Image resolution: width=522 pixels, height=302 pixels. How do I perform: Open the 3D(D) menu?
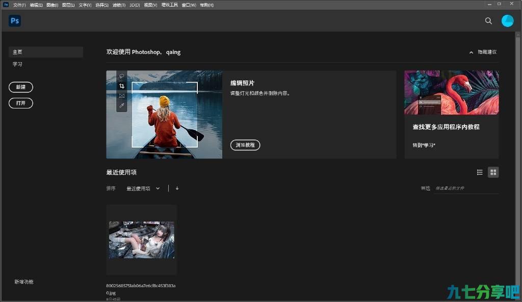(135, 5)
